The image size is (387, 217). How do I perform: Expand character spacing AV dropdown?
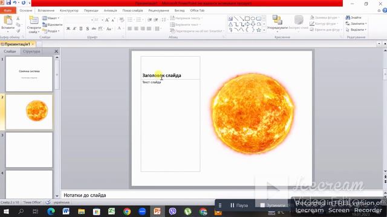(x=100, y=28)
